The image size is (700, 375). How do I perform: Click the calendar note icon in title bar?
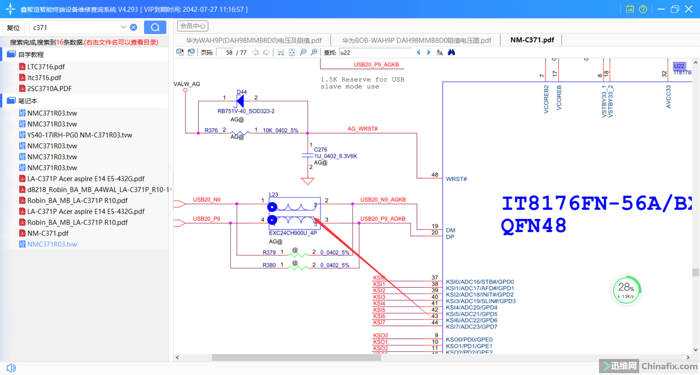coord(630,9)
